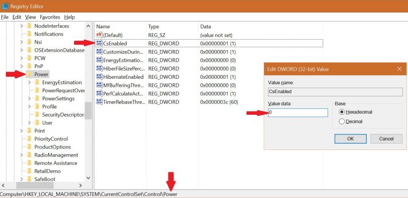Expand the OSExtensionDatabase key
The width and height of the screenshot is (408, 198).
point(22,50)
